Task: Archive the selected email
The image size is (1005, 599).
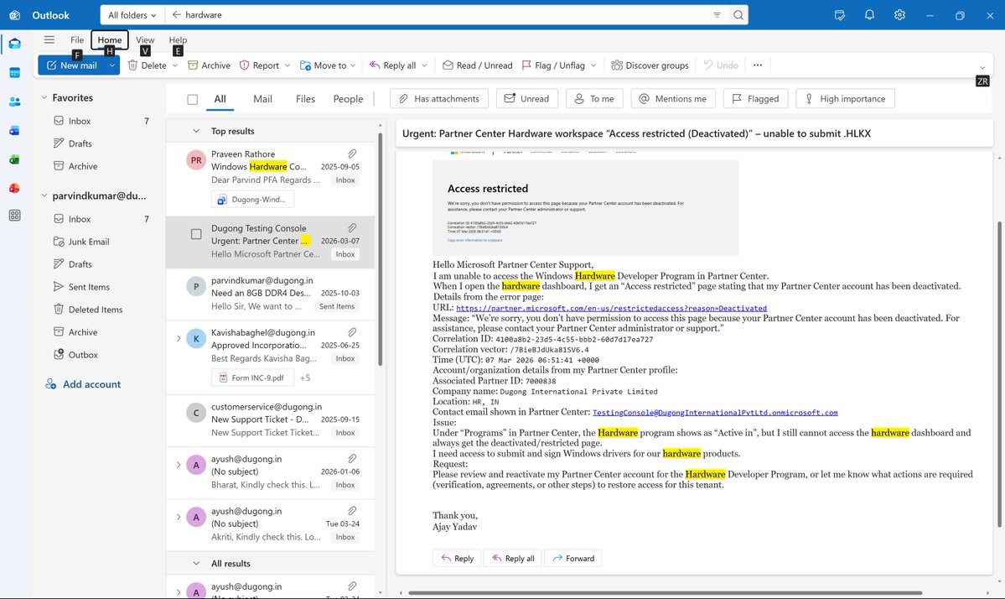Action: 209,65
